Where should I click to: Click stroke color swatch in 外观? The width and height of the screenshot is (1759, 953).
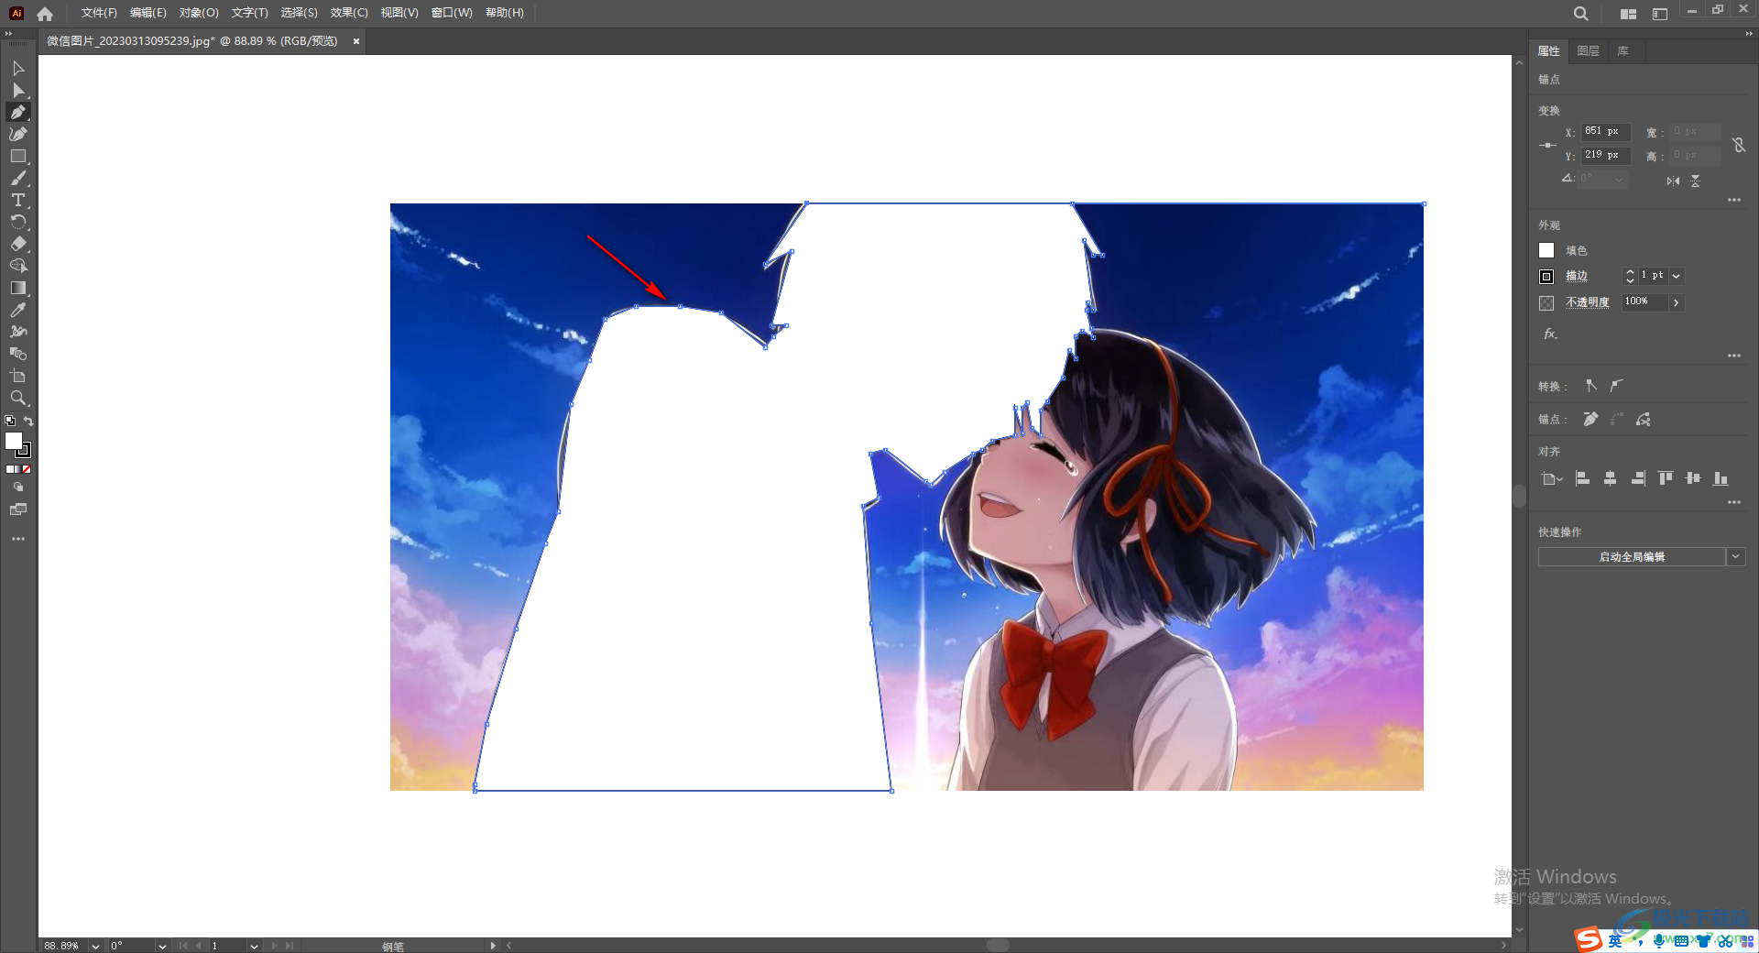[x=1546, y=276]
